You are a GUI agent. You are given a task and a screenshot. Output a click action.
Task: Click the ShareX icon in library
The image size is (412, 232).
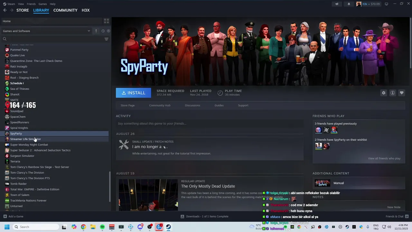pos(7,94)
